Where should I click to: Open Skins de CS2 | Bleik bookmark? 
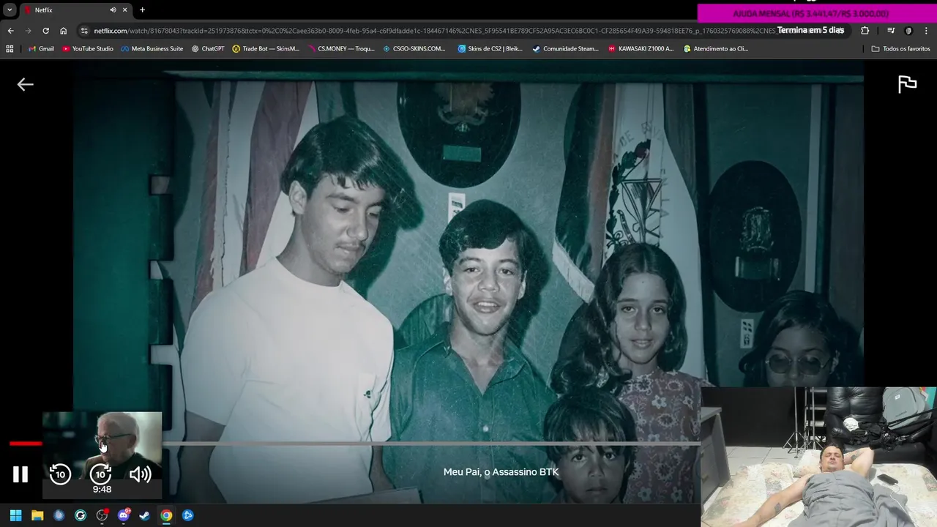tap(490, 49)
